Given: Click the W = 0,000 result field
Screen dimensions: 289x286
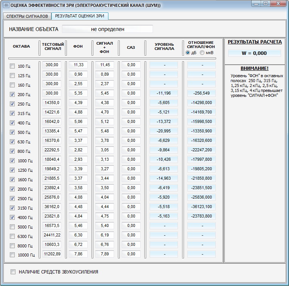Looking at the screenshot, I should coord(254,53).
